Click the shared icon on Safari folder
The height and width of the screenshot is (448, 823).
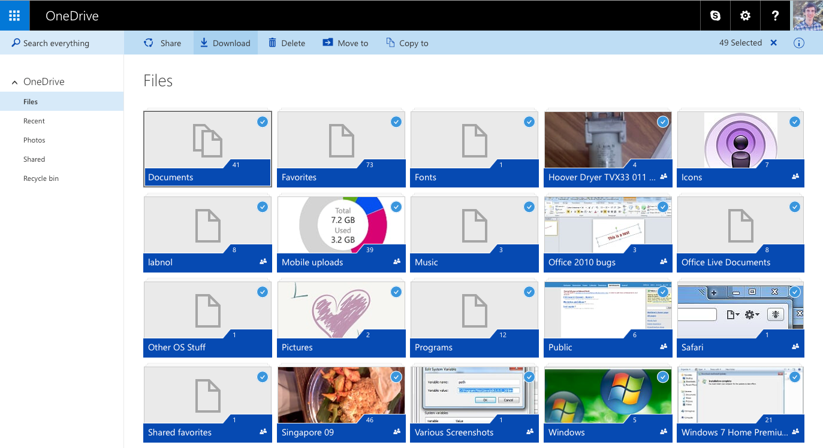tap(795, 347)
